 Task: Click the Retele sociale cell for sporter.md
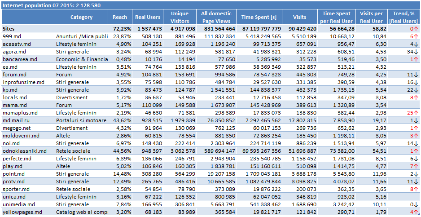click(x=82, y=189)
